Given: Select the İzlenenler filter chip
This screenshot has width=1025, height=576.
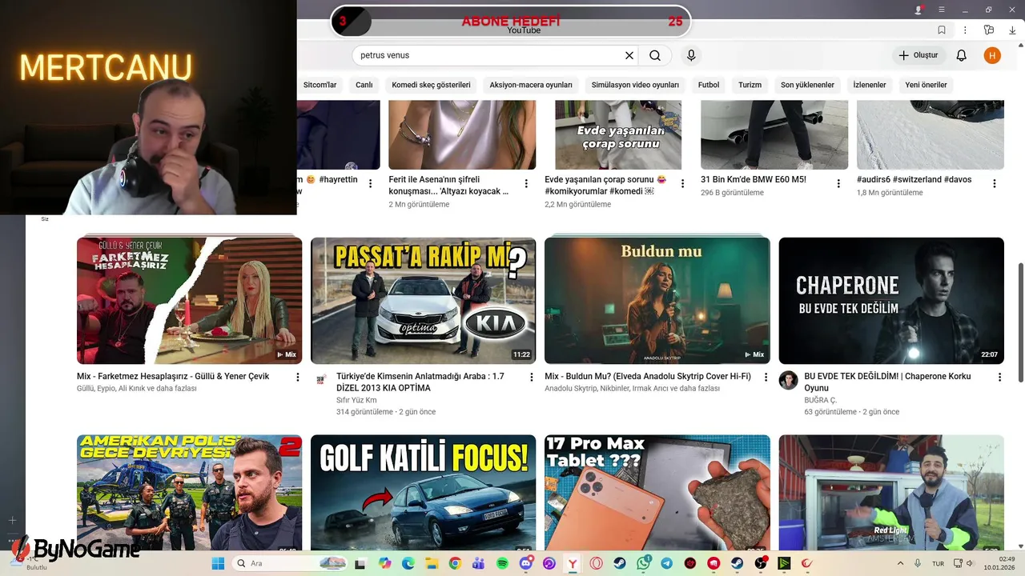Looking at the screenshot, I should 870,85.
